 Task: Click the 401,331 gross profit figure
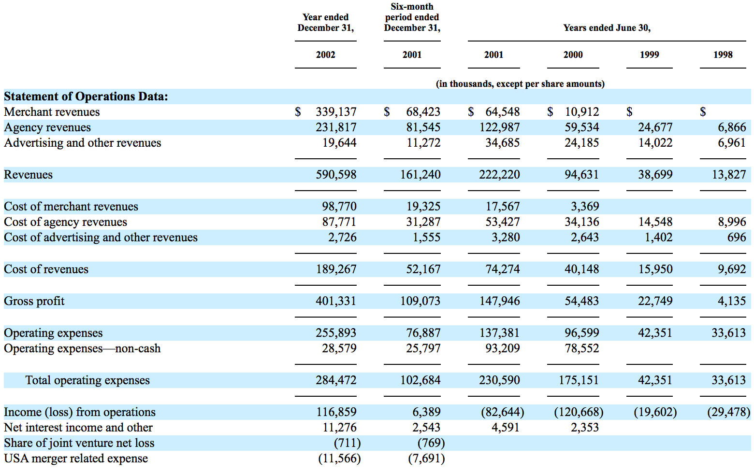336,301
